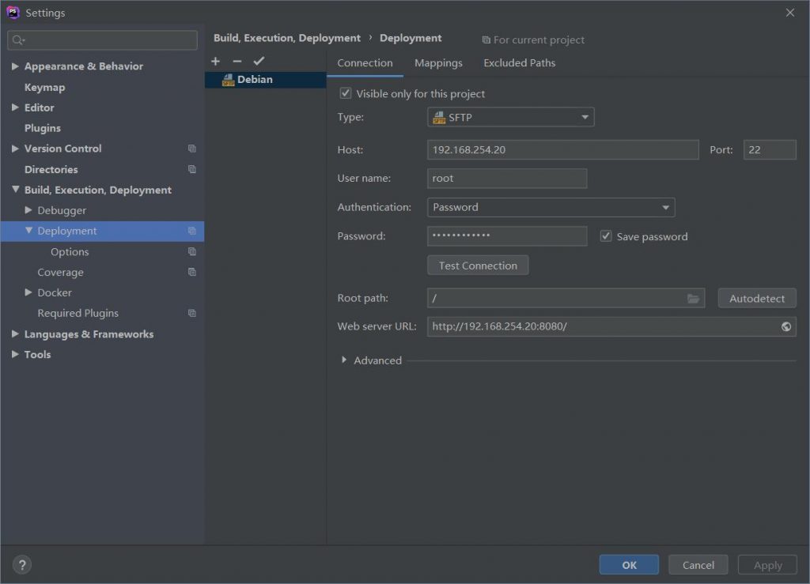Click the search magnifier icon in settings

coord(18,40)
